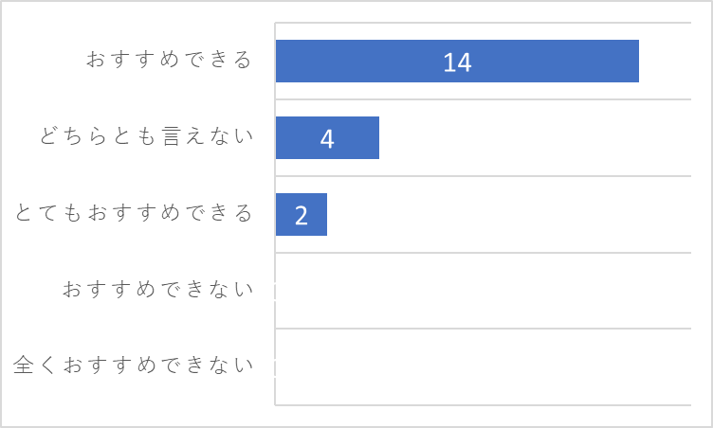Click the おすすめできる bar showing 14
Viewport: 713px width, 428px height.
(457, 61)
